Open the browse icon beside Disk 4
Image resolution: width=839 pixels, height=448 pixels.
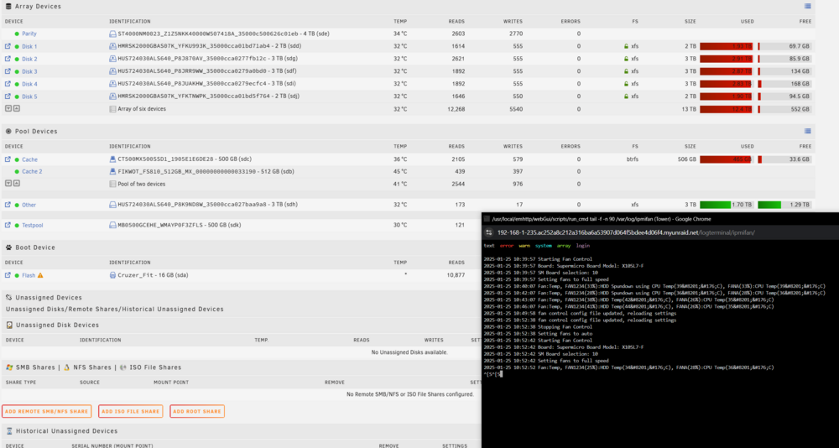pos(8,84)
